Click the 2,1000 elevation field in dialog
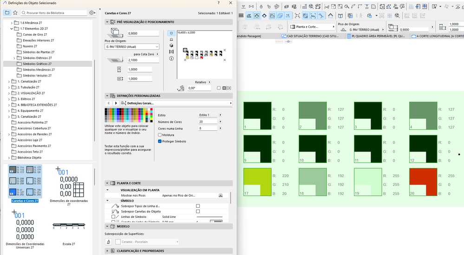The image size is (464, 255). coord(143,60)
